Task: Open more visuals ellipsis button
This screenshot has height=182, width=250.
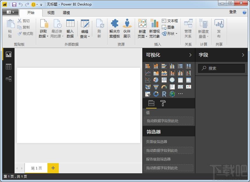Action: 180,94
